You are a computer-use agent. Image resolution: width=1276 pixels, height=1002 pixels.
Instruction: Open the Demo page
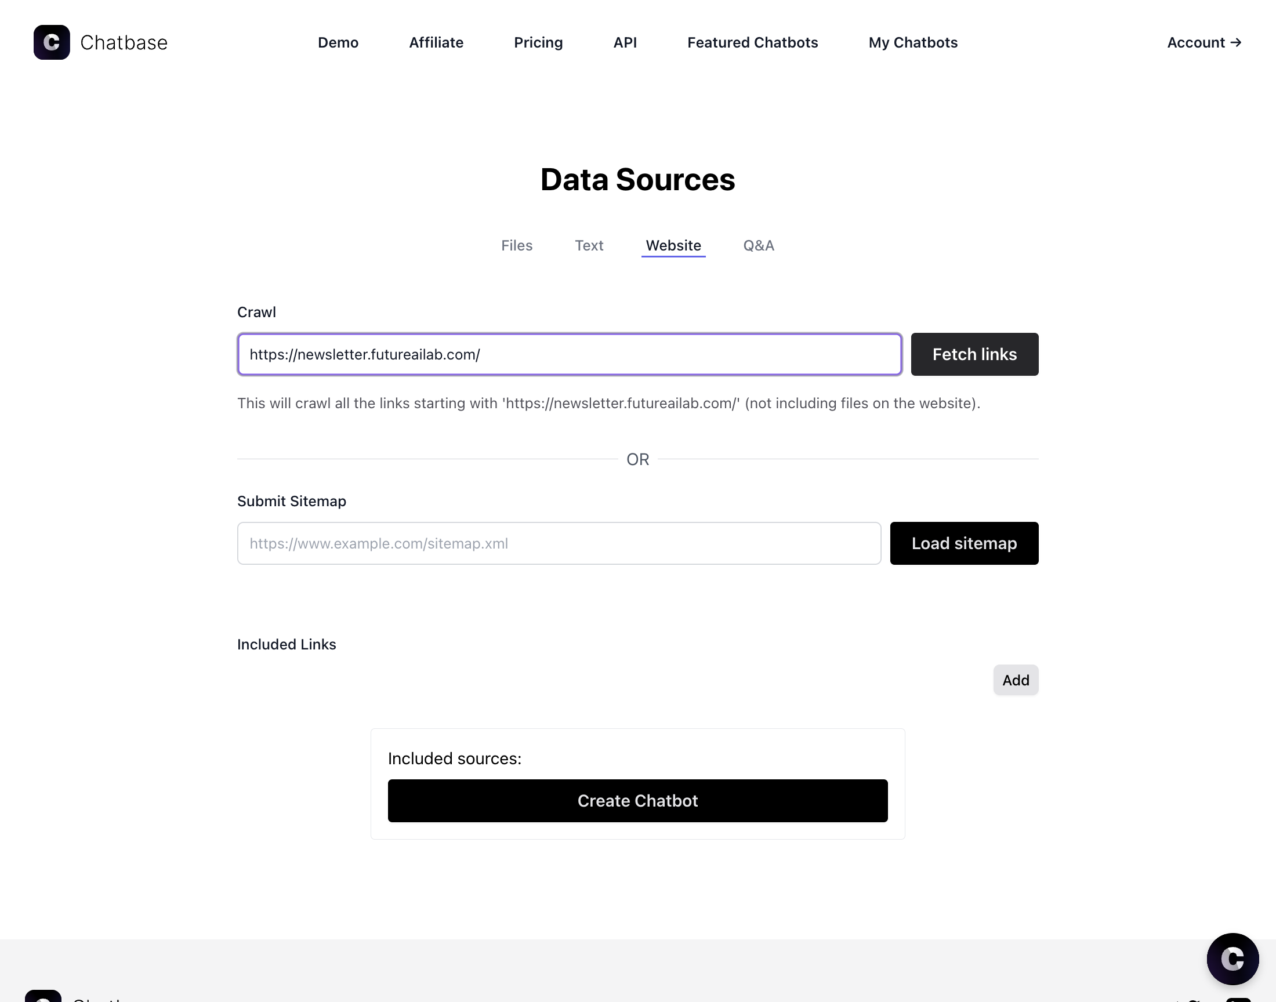[x=338, y=42]
